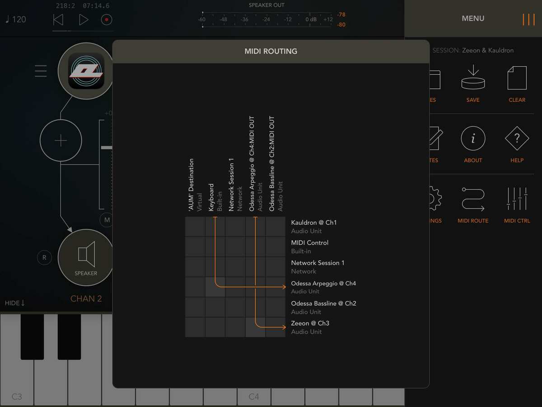542x407 pixels.
Task: Open the Zeeon synth plugin icon
Action: 86,71
